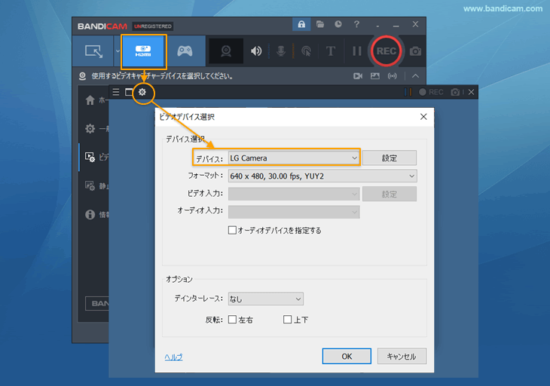This screenshot has width=550, height=386.
Task: Switch to game recording mode
Action: click(184, 51)
